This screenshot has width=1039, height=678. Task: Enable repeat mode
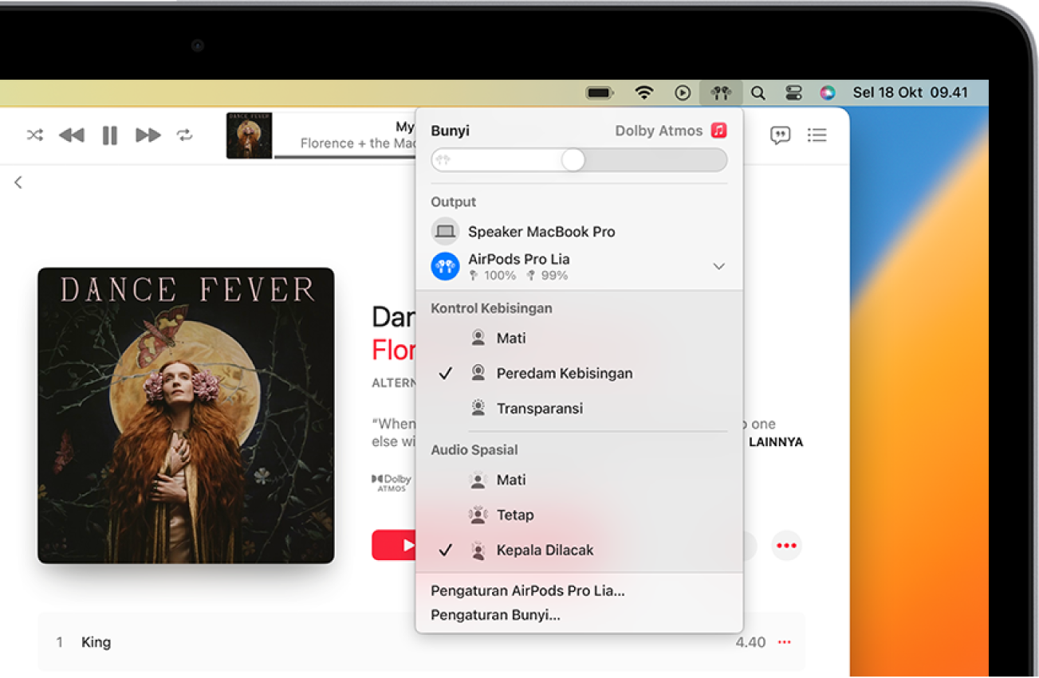point(186,135)
